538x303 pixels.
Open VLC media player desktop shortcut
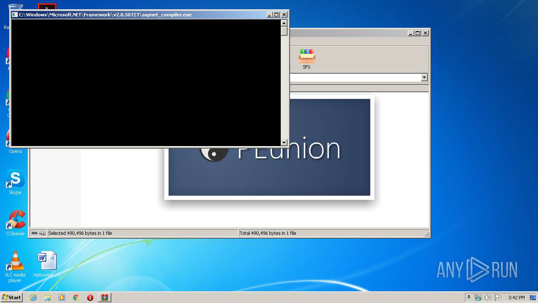click(x=15, y=267)
